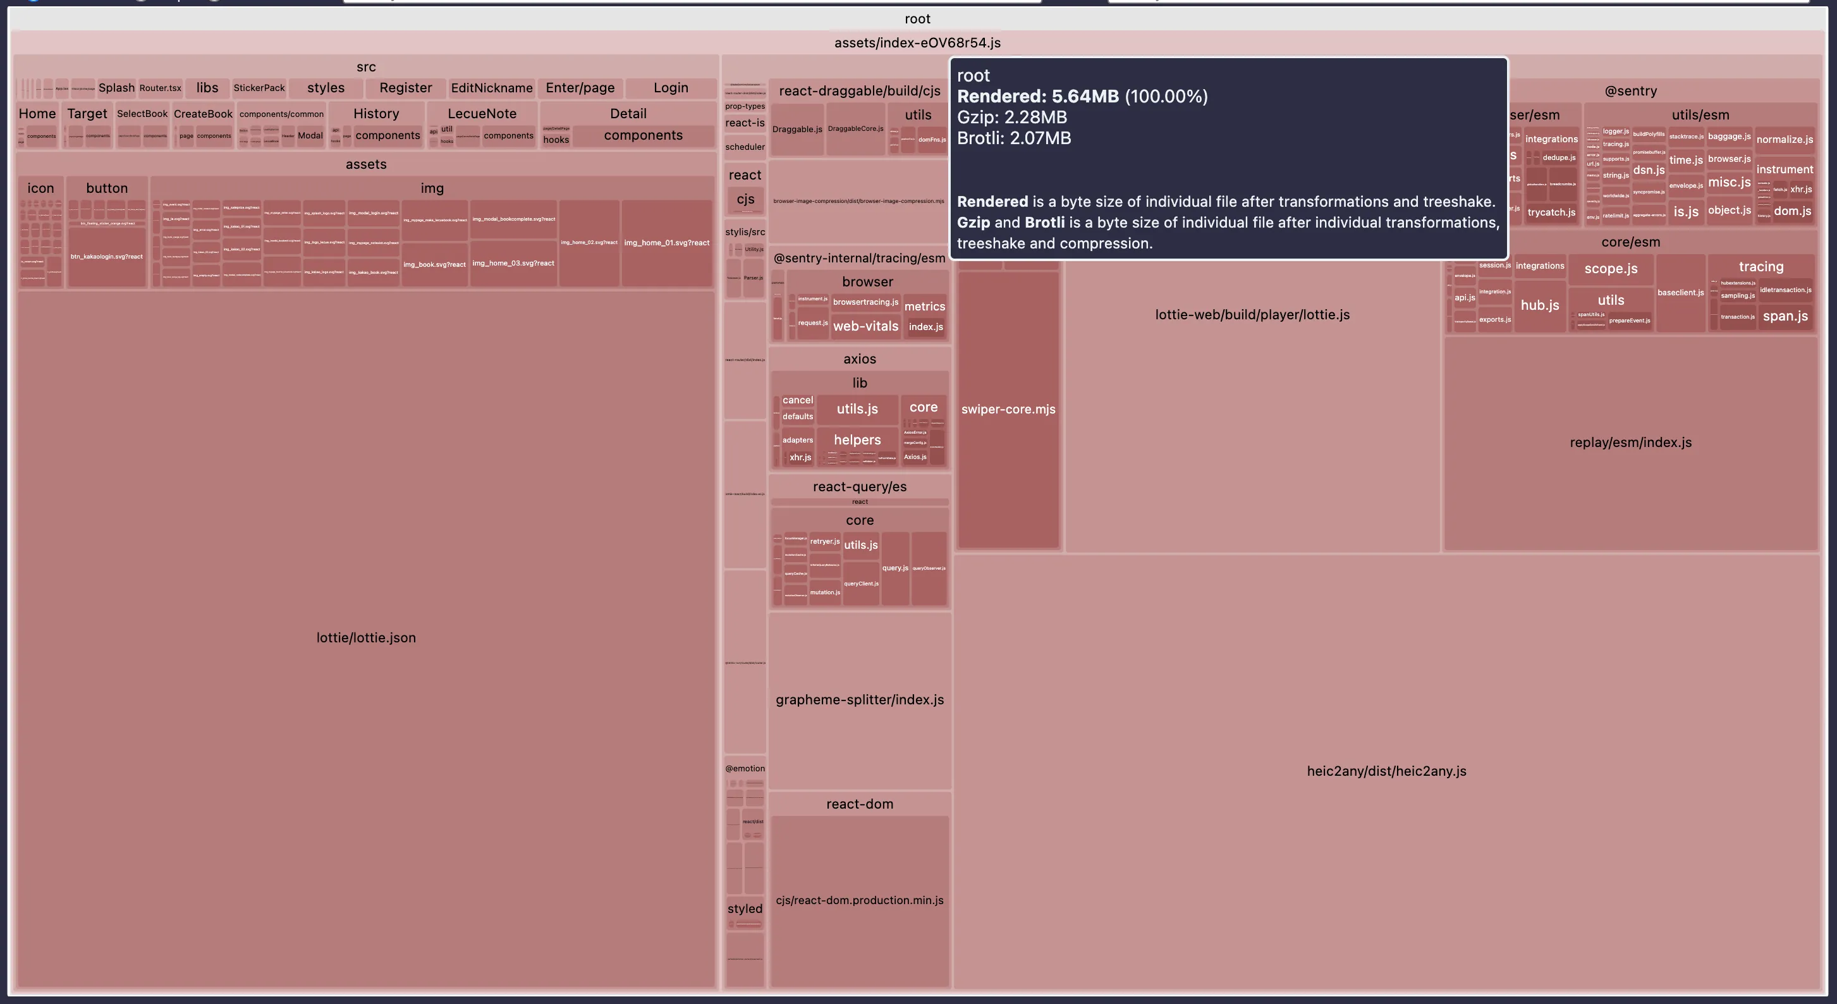Click the Detail folder header
The height and width of the screenshot is (1004, 1837).
(628, 113)
